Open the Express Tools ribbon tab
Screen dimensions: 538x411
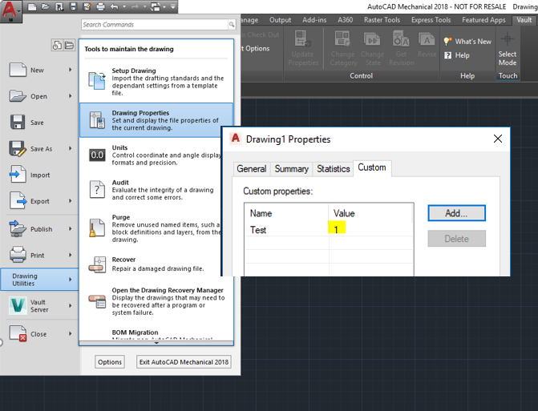click(431, 20)
